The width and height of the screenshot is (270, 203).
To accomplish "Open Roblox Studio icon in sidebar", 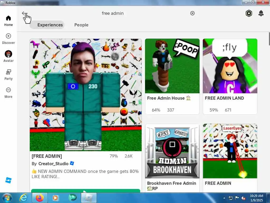I will (8, 180).
